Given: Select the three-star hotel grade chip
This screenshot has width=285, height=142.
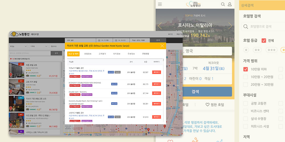Looking at the screenshot, I should click(x=272, y=50).
